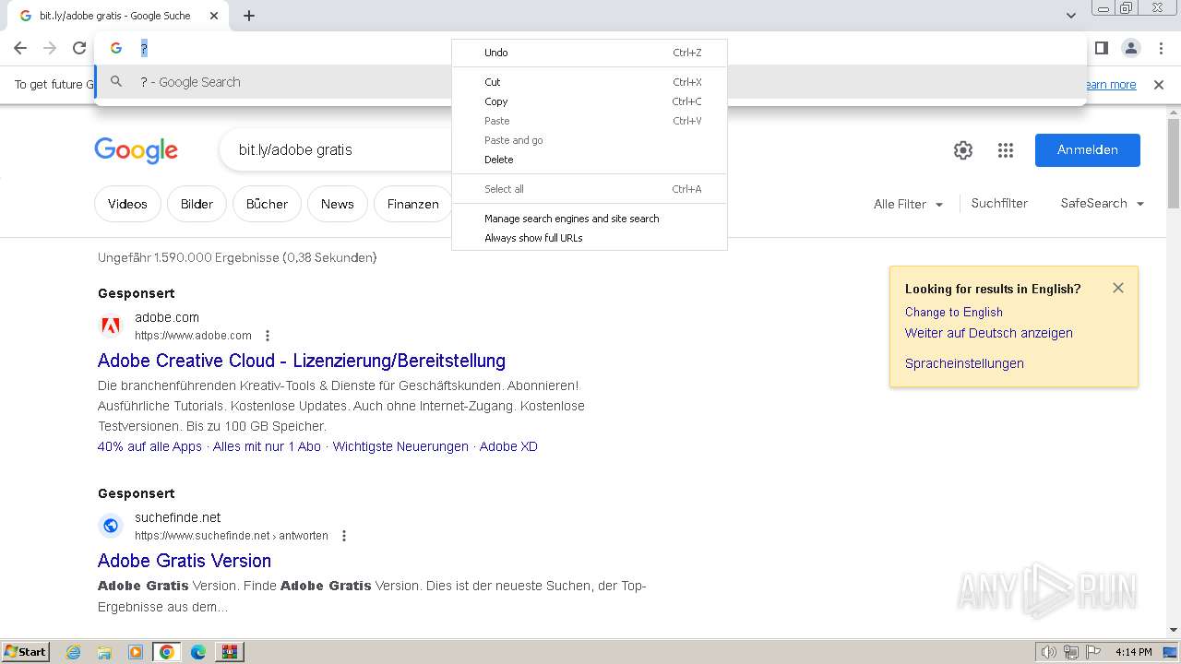1181x664 pixels.
Task: Open the Windows Start button
Action: tap(25, 651)
